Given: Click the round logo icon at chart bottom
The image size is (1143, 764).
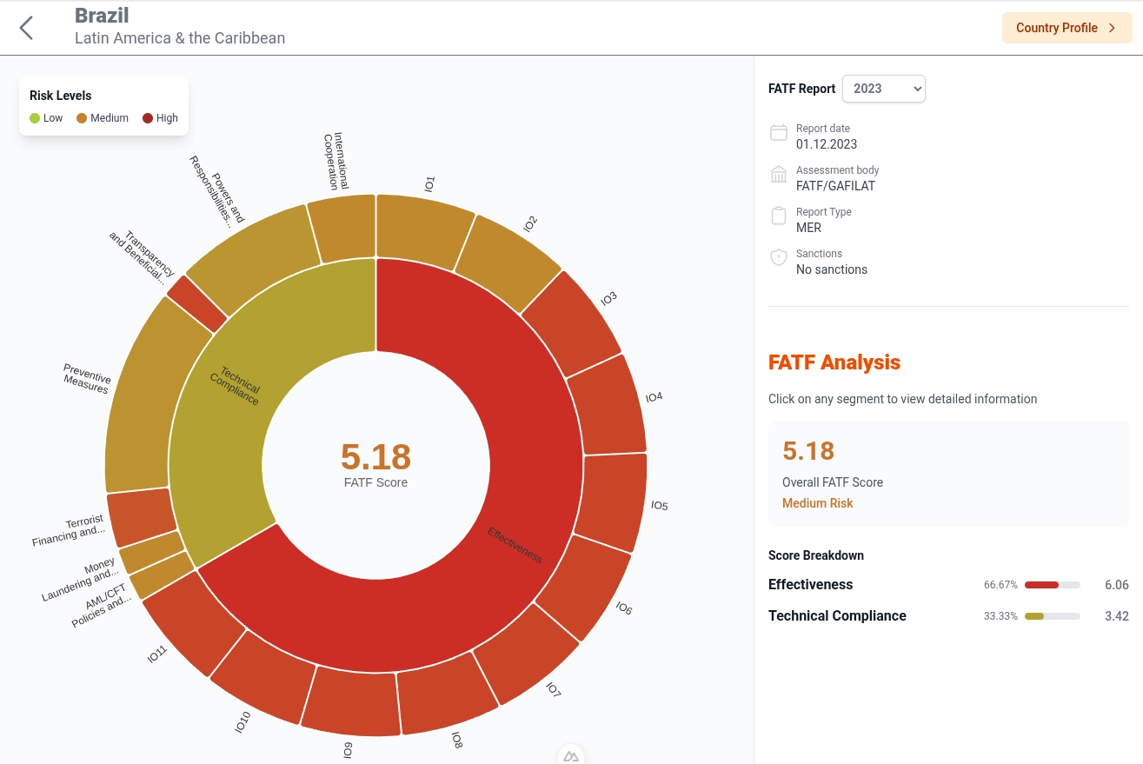Looking at the screenshot, I should pyautogui.click(x=570, y=755).
